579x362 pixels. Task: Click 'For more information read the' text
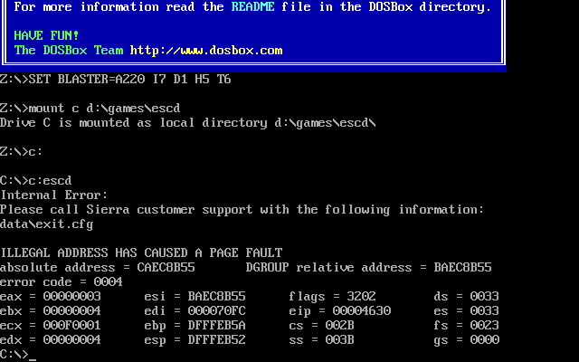click(119, 6)
